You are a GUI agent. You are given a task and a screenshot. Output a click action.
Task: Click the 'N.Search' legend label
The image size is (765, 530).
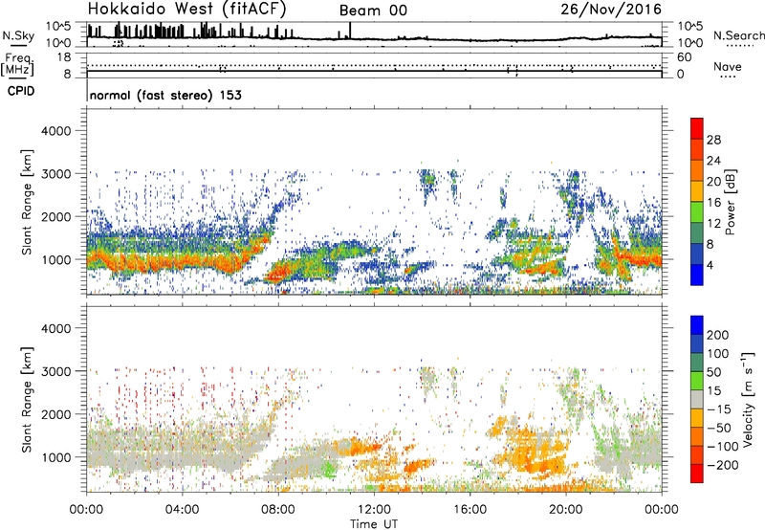coord(738,35)
